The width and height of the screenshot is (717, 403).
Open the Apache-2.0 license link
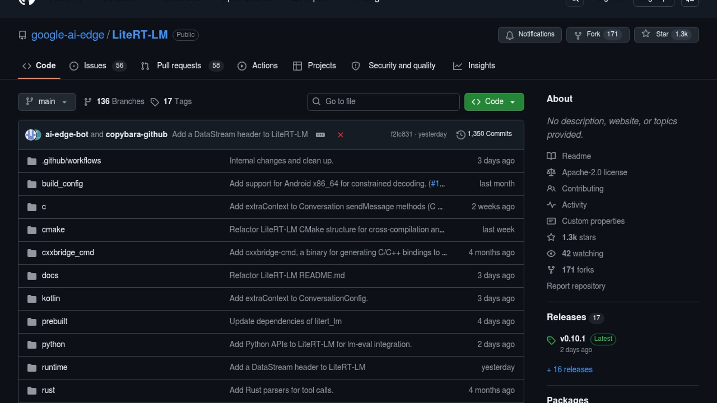point(594,172)
